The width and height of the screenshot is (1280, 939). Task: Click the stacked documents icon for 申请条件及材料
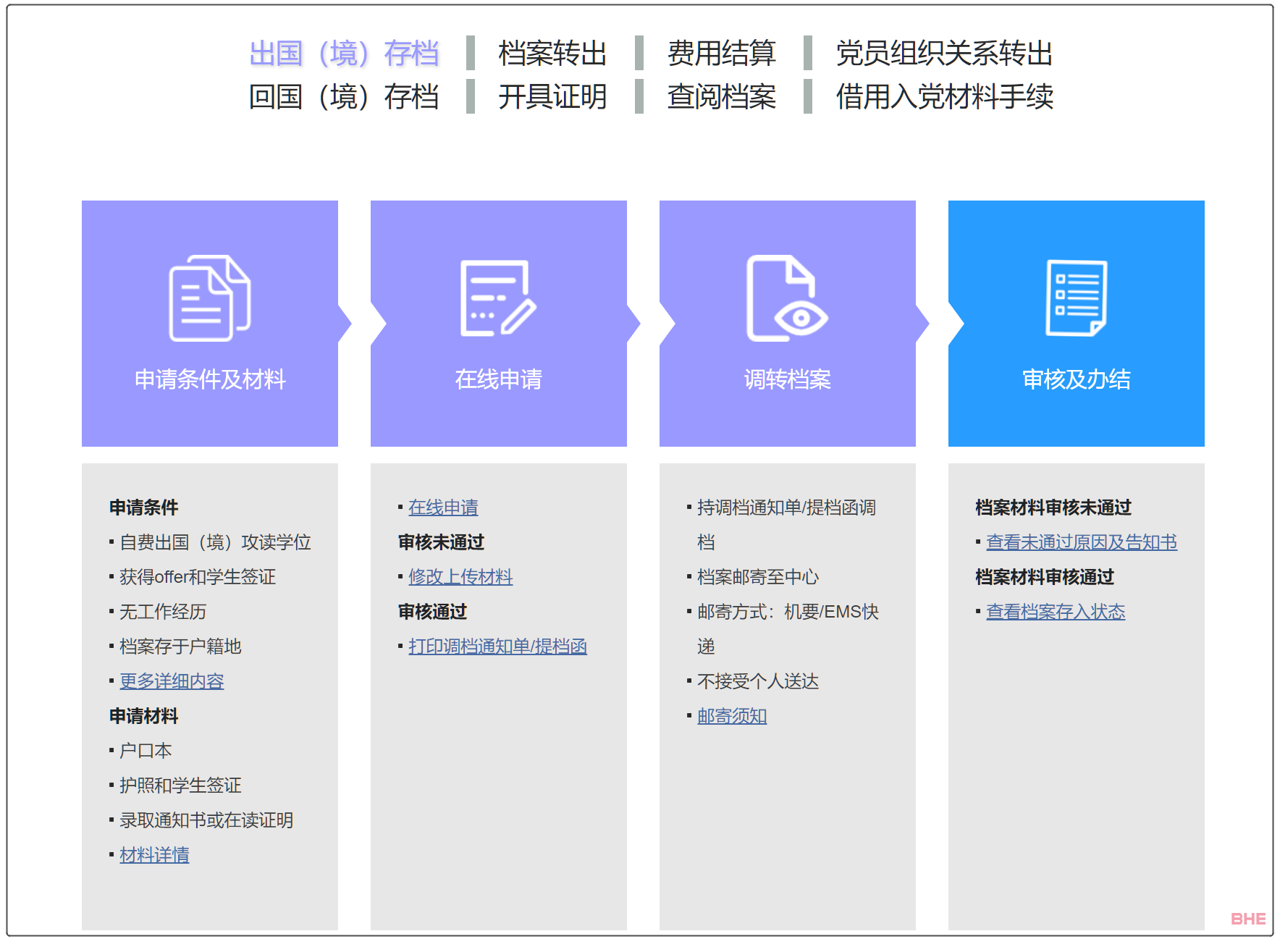209,298
